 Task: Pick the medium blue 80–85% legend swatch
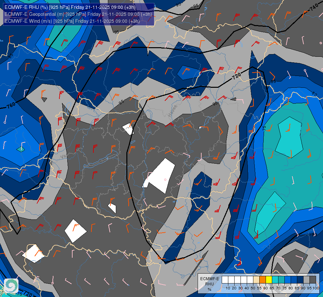coord(294,280)
